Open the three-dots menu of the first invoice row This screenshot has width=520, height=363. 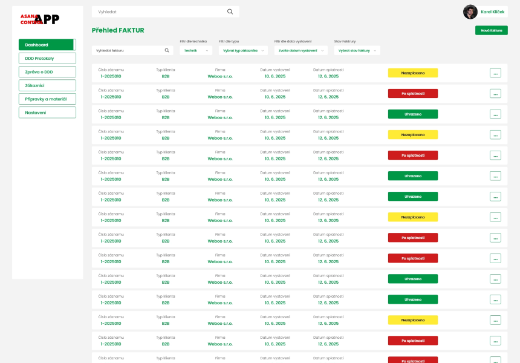(495, 73)
